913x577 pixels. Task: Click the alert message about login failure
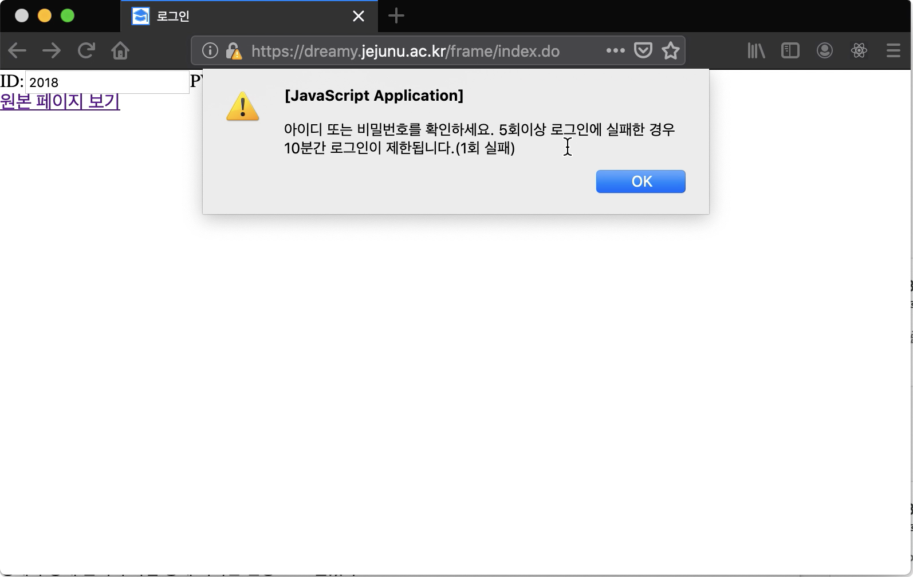[479, 139]
